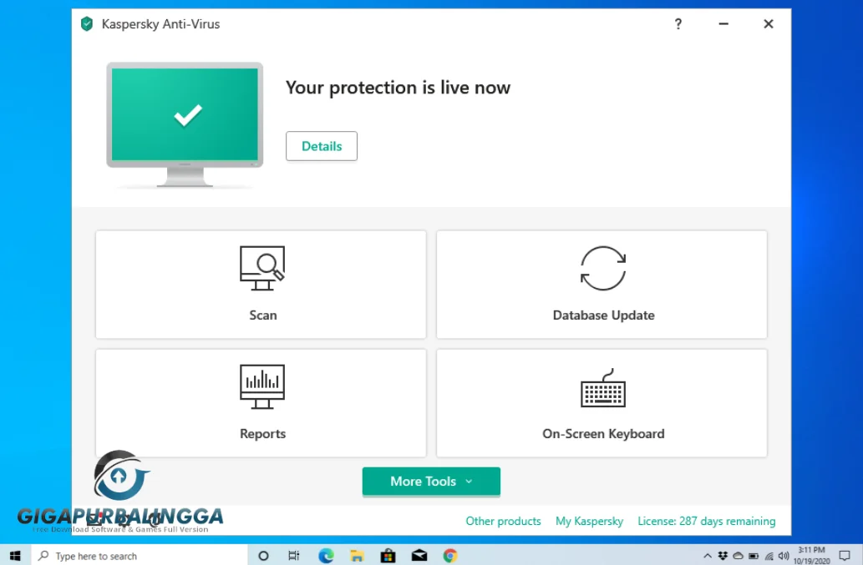Click the Details button
863x565 pixels.
[x=322, y=146]
